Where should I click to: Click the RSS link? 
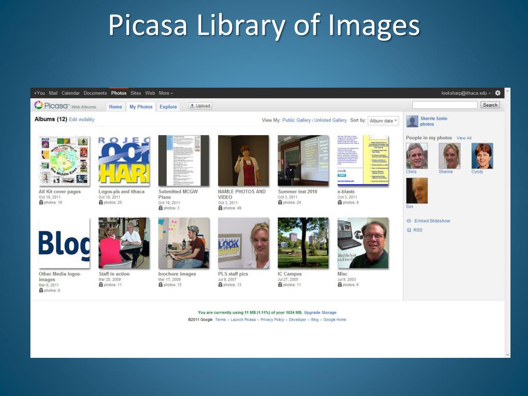pos(418,230)
